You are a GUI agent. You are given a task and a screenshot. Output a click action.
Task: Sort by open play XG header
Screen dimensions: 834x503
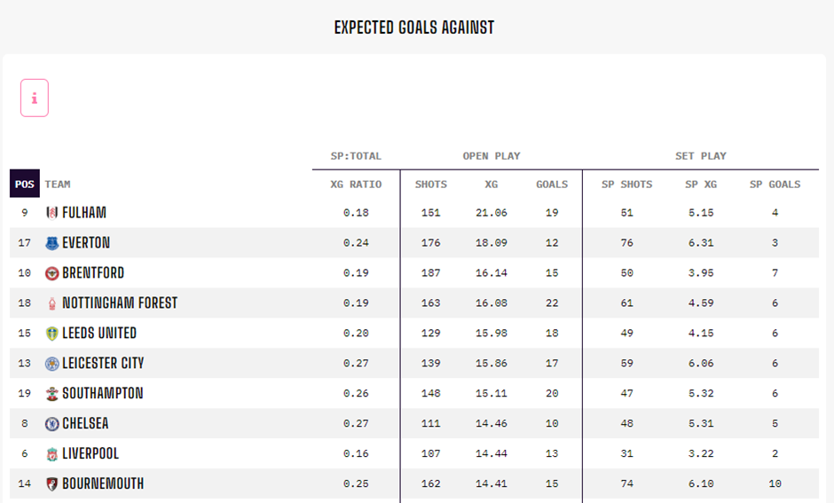click(x=491, y=185)
